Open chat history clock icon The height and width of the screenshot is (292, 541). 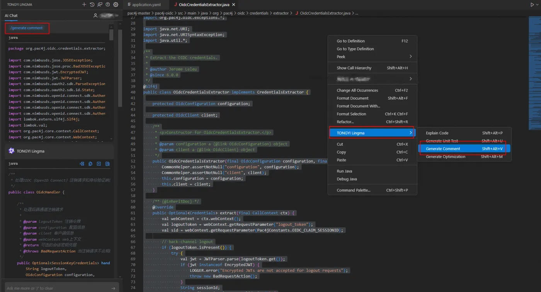tap(92, 5)
